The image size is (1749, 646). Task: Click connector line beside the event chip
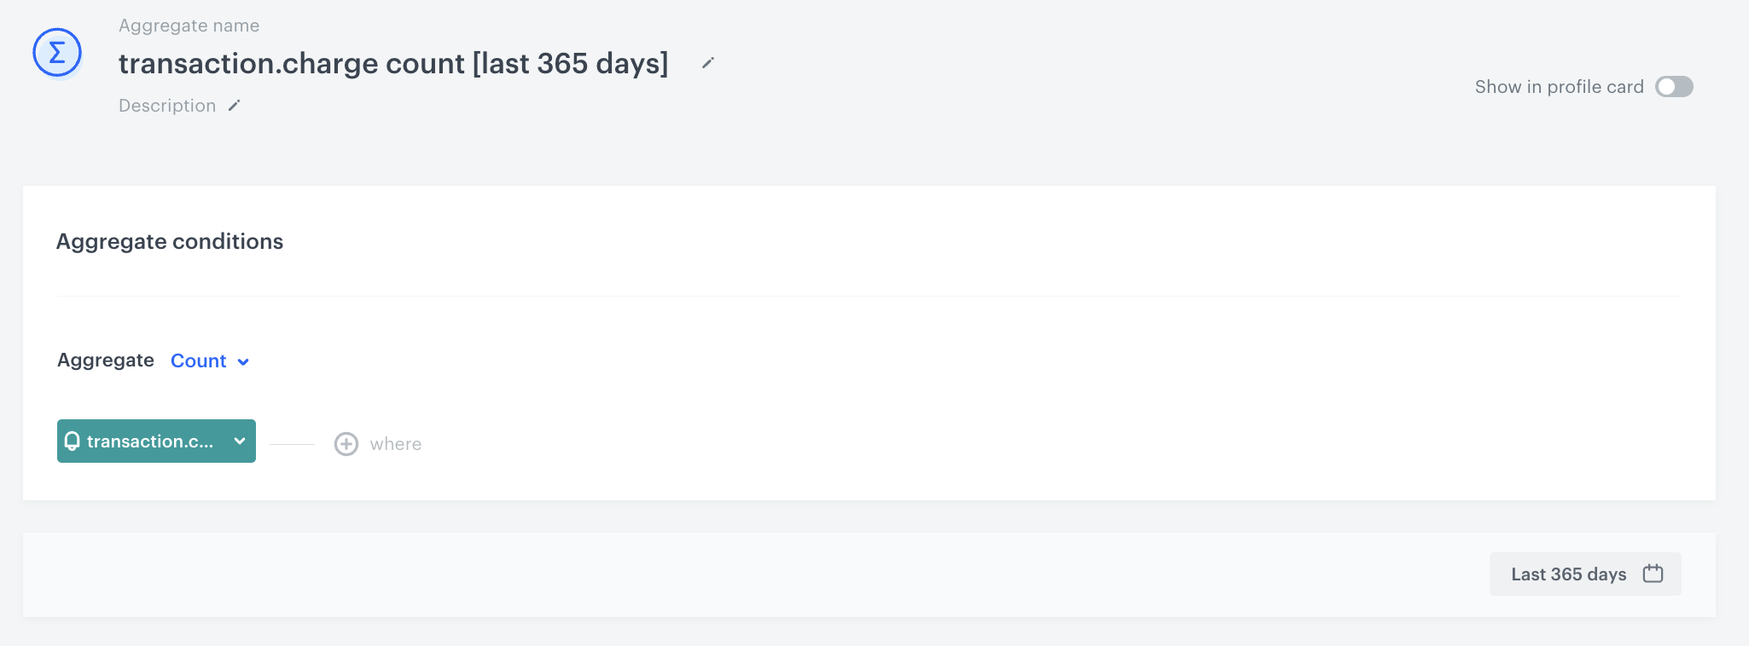tap(293, 444)
